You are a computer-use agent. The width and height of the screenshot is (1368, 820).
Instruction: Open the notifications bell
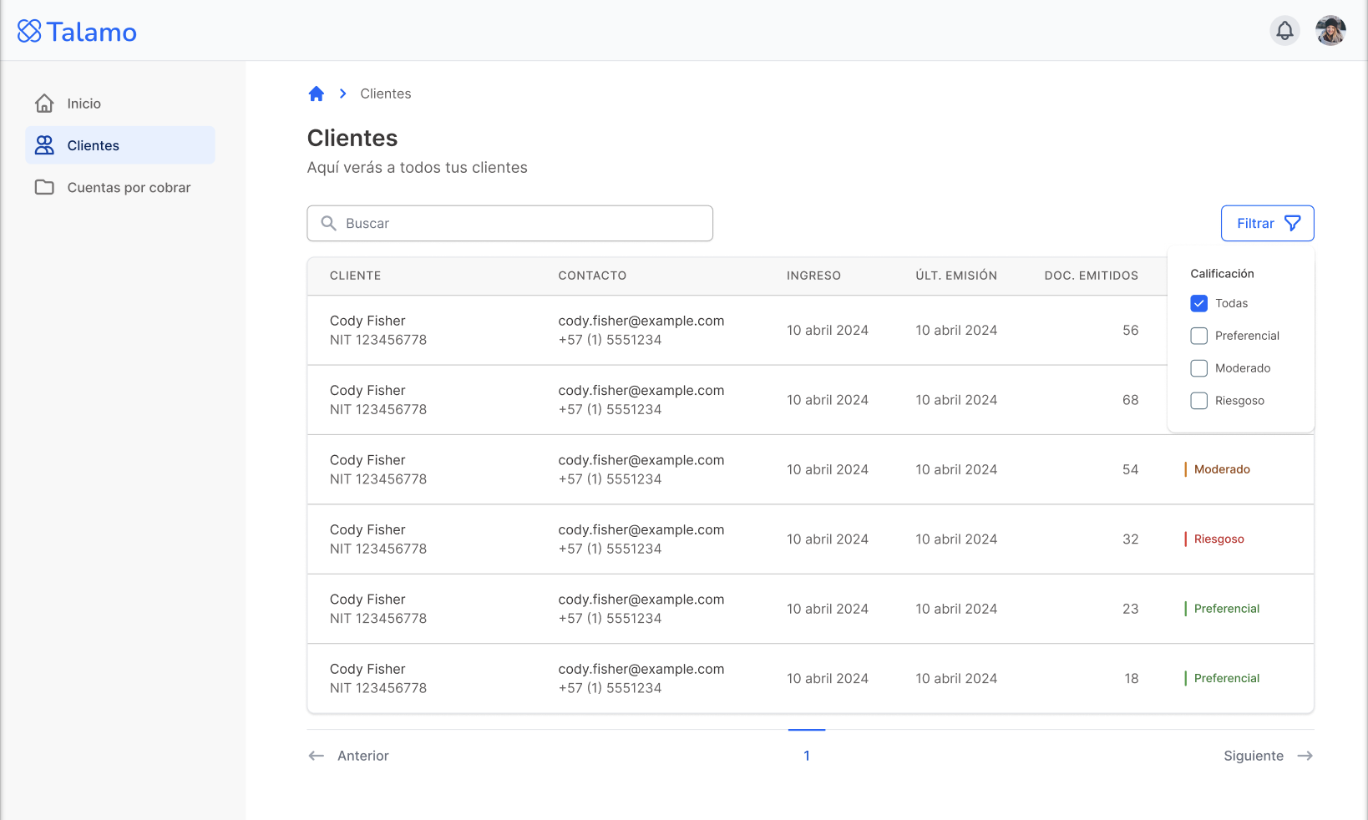tap(1284, 31)
